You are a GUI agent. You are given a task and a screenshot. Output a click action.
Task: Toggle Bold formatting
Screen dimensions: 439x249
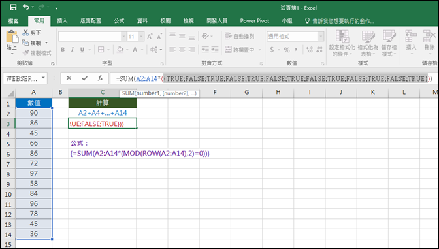coord(63,50)
